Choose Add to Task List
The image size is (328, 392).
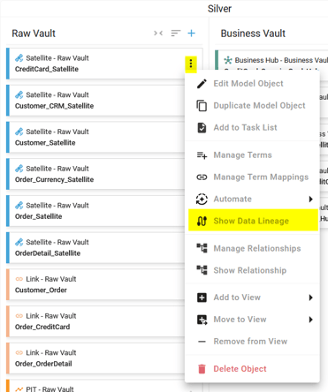pos(245,128)
